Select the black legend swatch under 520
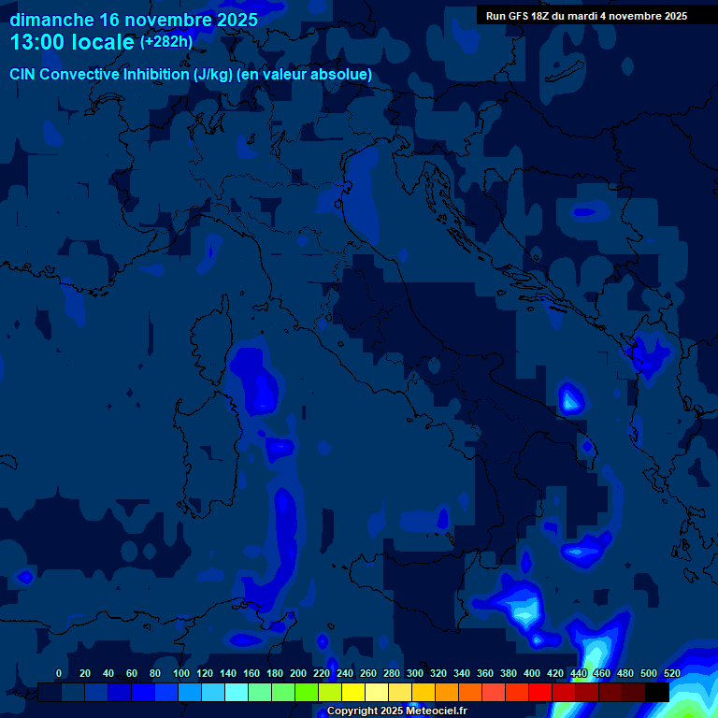Screen dimensions: 718x718 coord(657,692)
